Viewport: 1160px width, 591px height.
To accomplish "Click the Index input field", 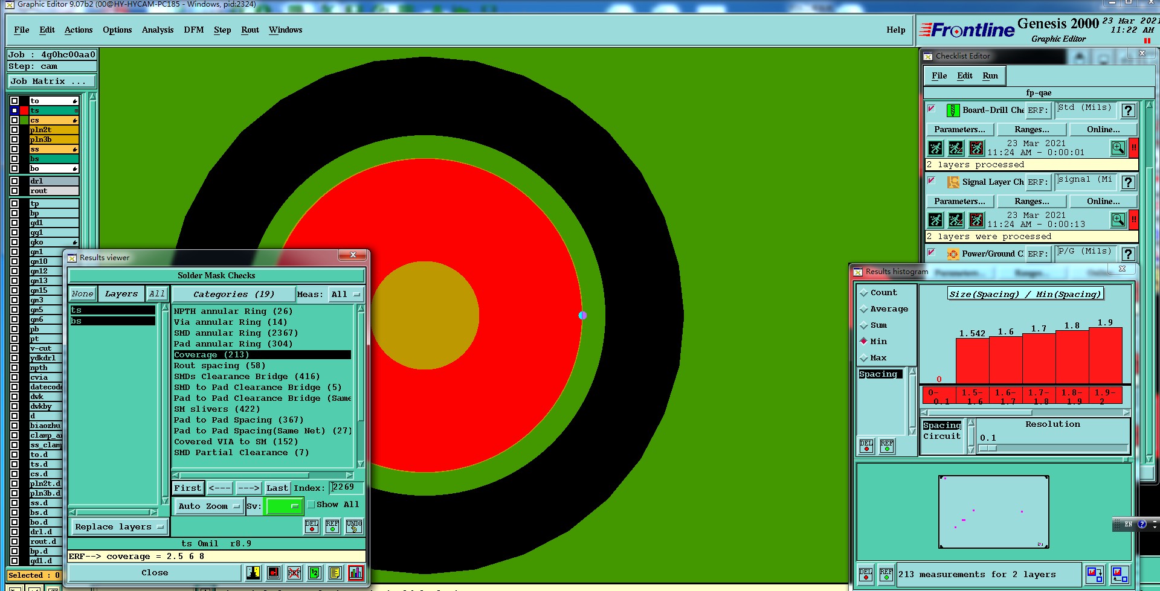I will click(x=346, y=487).
